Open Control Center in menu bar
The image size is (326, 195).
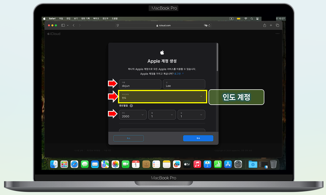(257, 19)
